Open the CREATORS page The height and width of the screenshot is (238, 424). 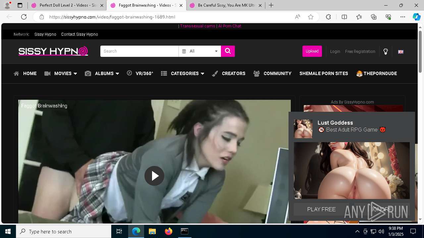coord(229,73)
